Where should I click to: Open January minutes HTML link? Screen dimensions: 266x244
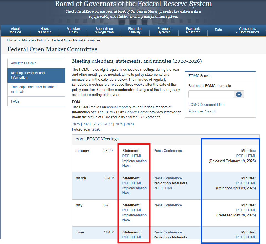click(x=251, y=156)
